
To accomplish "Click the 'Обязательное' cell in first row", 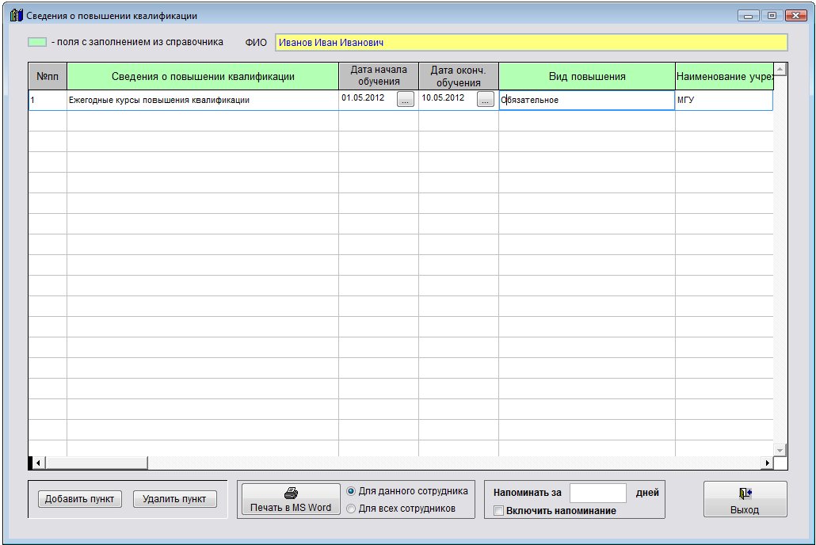I will click(x=586, y=101).
